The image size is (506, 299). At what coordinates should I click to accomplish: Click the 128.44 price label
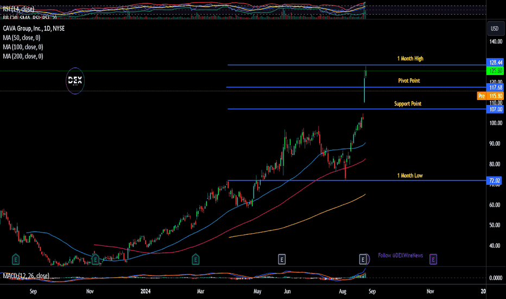[495, 63]
